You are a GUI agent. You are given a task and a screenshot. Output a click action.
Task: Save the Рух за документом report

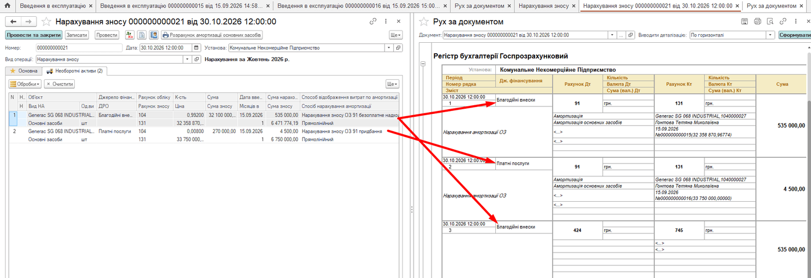[744, 22]
